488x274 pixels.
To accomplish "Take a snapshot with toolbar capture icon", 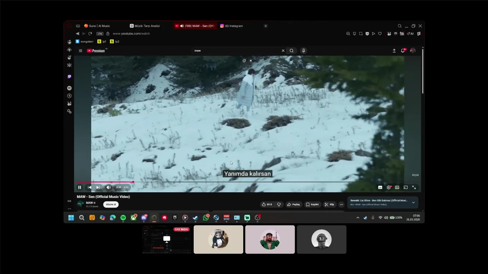I will [361, 33].
